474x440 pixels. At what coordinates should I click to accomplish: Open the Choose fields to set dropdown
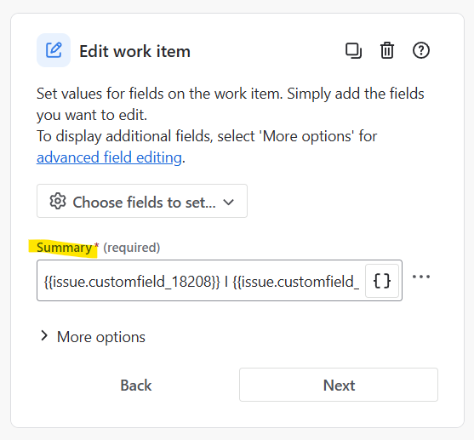coord(142,201)
